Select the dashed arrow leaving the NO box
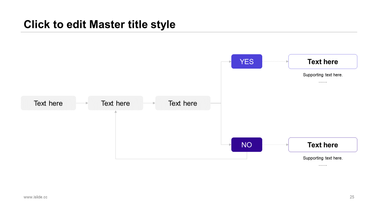 pyautogui.click(x=275, y=145)
